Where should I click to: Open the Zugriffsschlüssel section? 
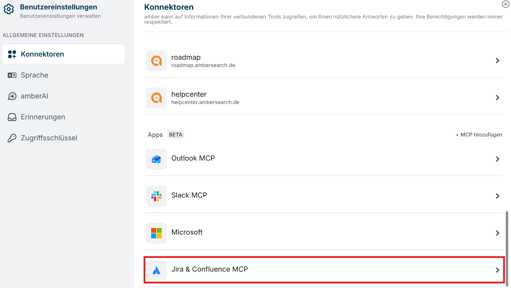[x=63, y=138]
